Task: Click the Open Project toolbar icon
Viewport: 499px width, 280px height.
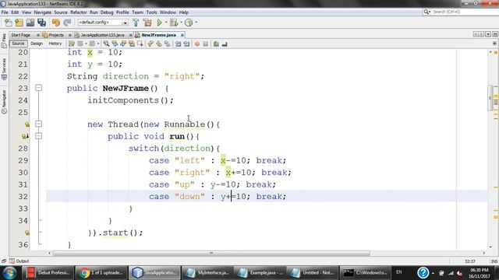Action: pyautogui.click(x=30, y=23)
